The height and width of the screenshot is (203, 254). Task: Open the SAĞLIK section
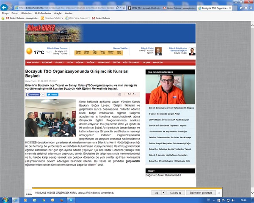point(91,63)
